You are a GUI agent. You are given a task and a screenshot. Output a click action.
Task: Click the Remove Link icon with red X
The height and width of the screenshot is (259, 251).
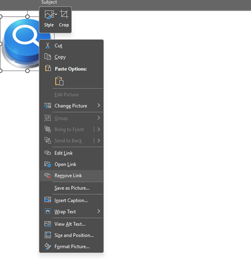tap(48, 175)
